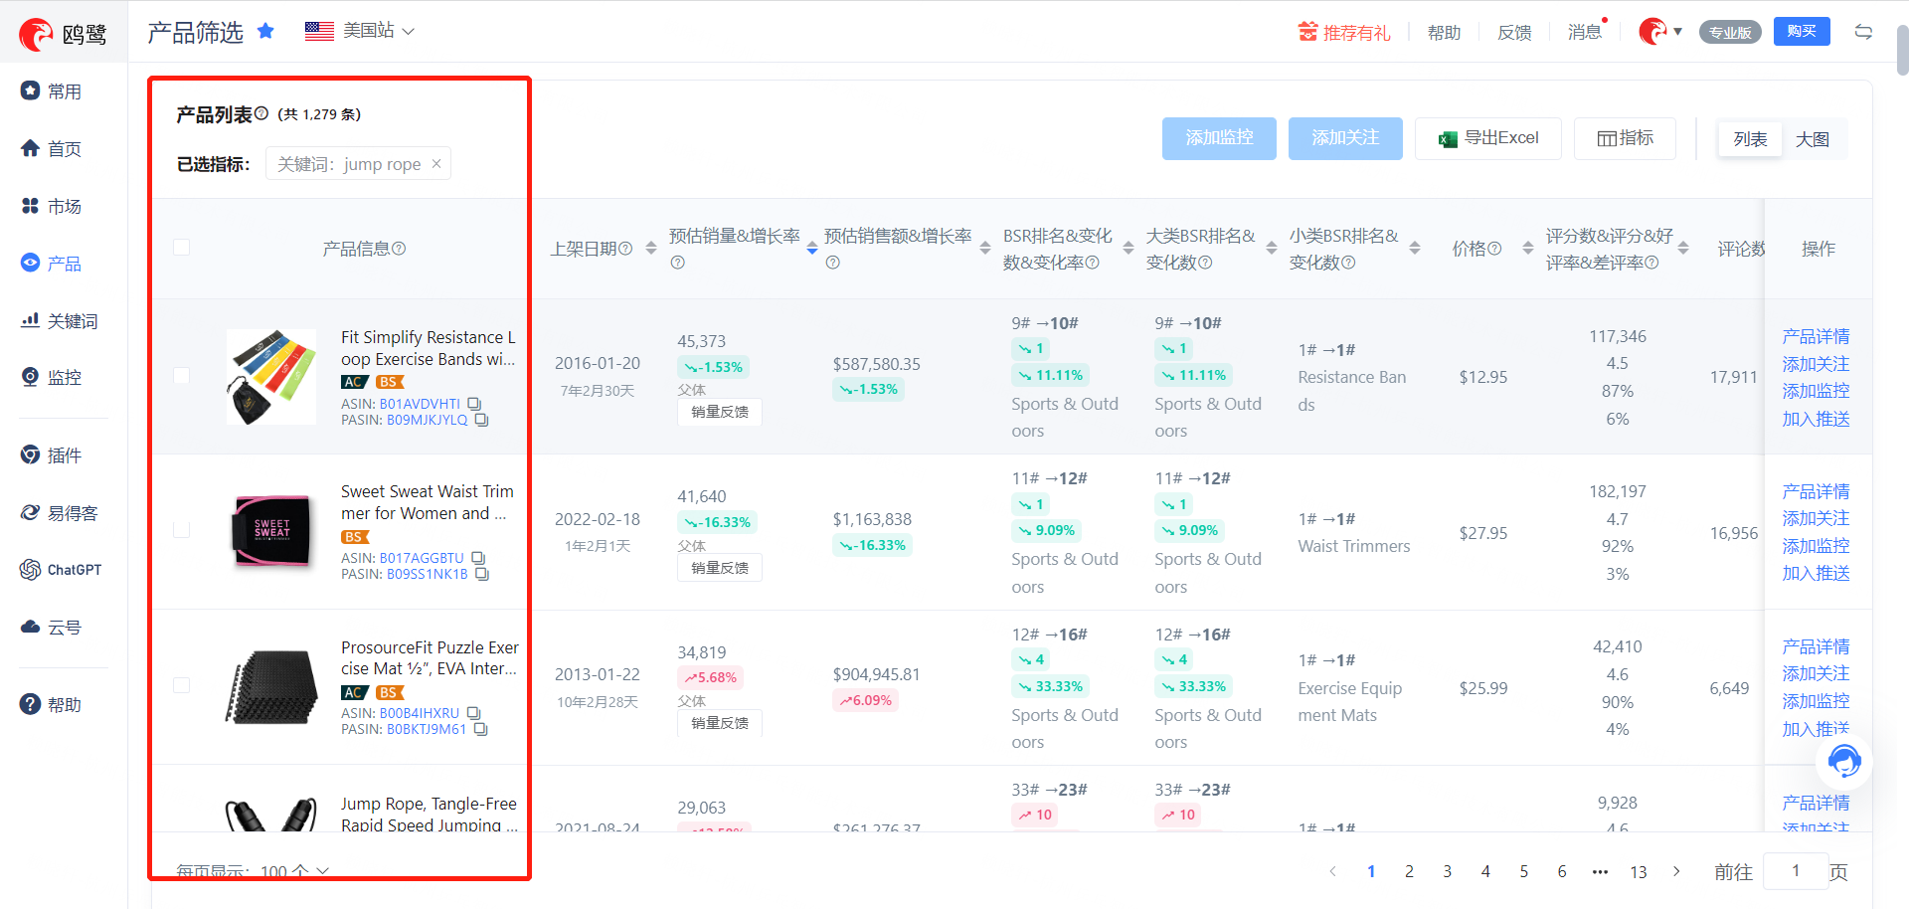Screen dimensions: 1909x909
Task: Open the user avatar dropdown
Action: tap(1660, 32)
